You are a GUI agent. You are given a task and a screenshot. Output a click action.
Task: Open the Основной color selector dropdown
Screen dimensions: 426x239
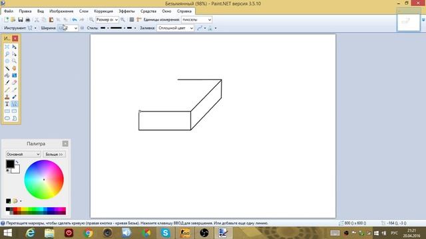23,154
